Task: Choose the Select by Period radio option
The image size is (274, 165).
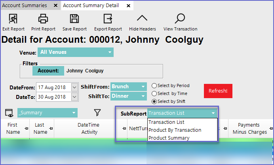Action: click(x=154, y=85)
